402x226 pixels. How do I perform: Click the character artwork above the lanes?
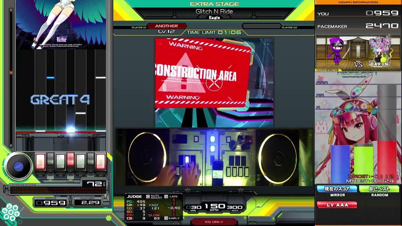point(61,24)
